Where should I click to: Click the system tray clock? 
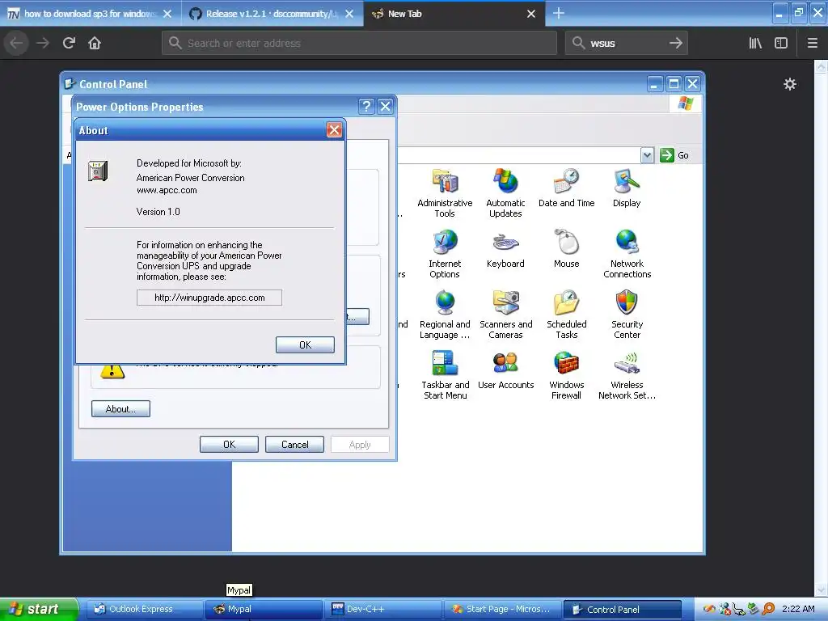click(798, 609)
